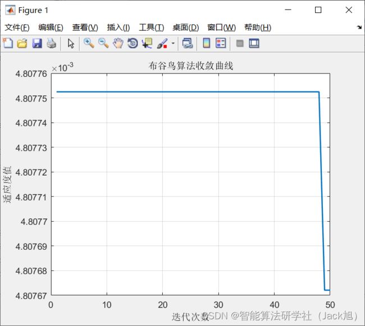This screenshot has height=326, width=365.
Task: Activate the Pan hand tool
Action: pos(118,43)
